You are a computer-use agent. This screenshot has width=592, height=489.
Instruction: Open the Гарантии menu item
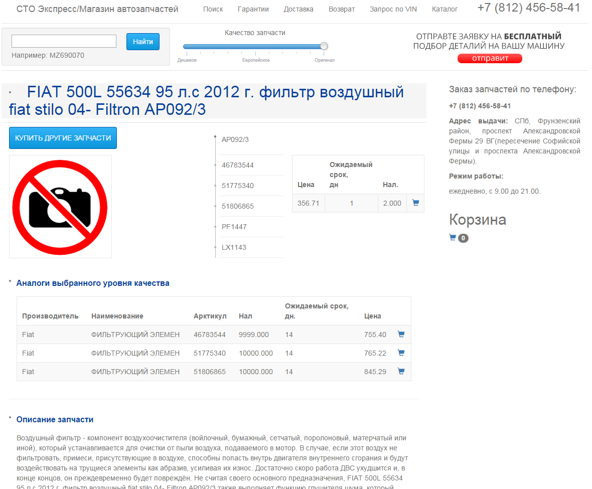click(x=253, y=9)
